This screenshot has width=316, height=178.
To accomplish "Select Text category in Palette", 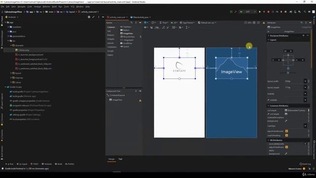I will coord(109,31).
